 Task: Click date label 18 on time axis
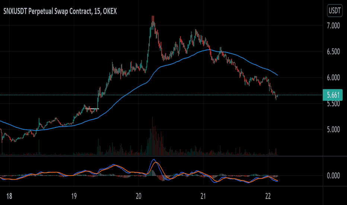pos(9,196)
